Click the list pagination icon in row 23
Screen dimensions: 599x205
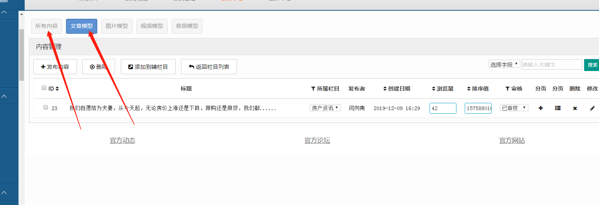click(558, 108)
